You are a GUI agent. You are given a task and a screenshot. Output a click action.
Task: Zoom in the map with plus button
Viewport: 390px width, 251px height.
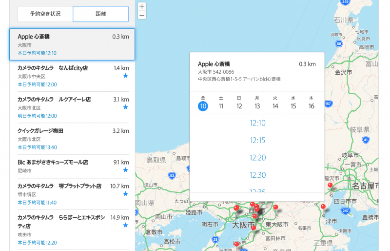click(x=142, y=6)
